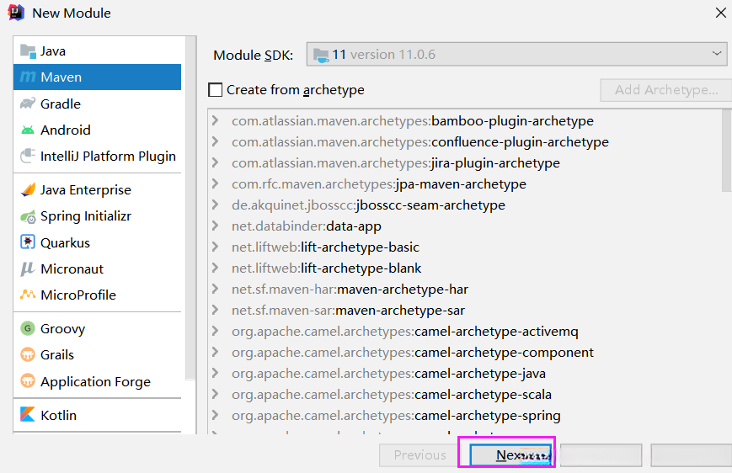
Task: Click the Groovy G icon
Action: point(28,328)
